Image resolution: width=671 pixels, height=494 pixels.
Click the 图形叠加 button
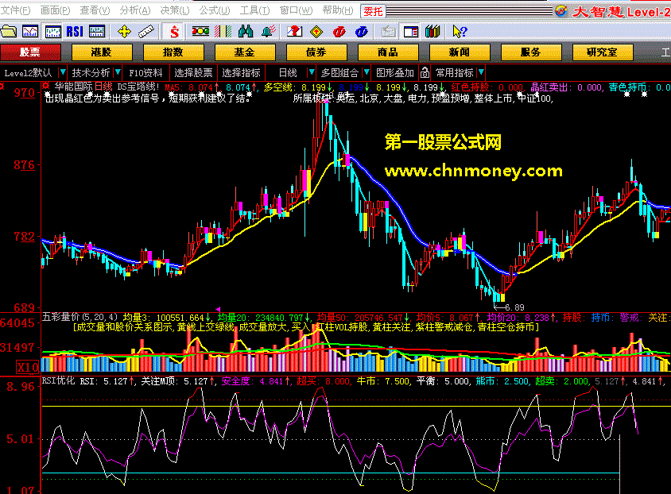coord(395,72)
